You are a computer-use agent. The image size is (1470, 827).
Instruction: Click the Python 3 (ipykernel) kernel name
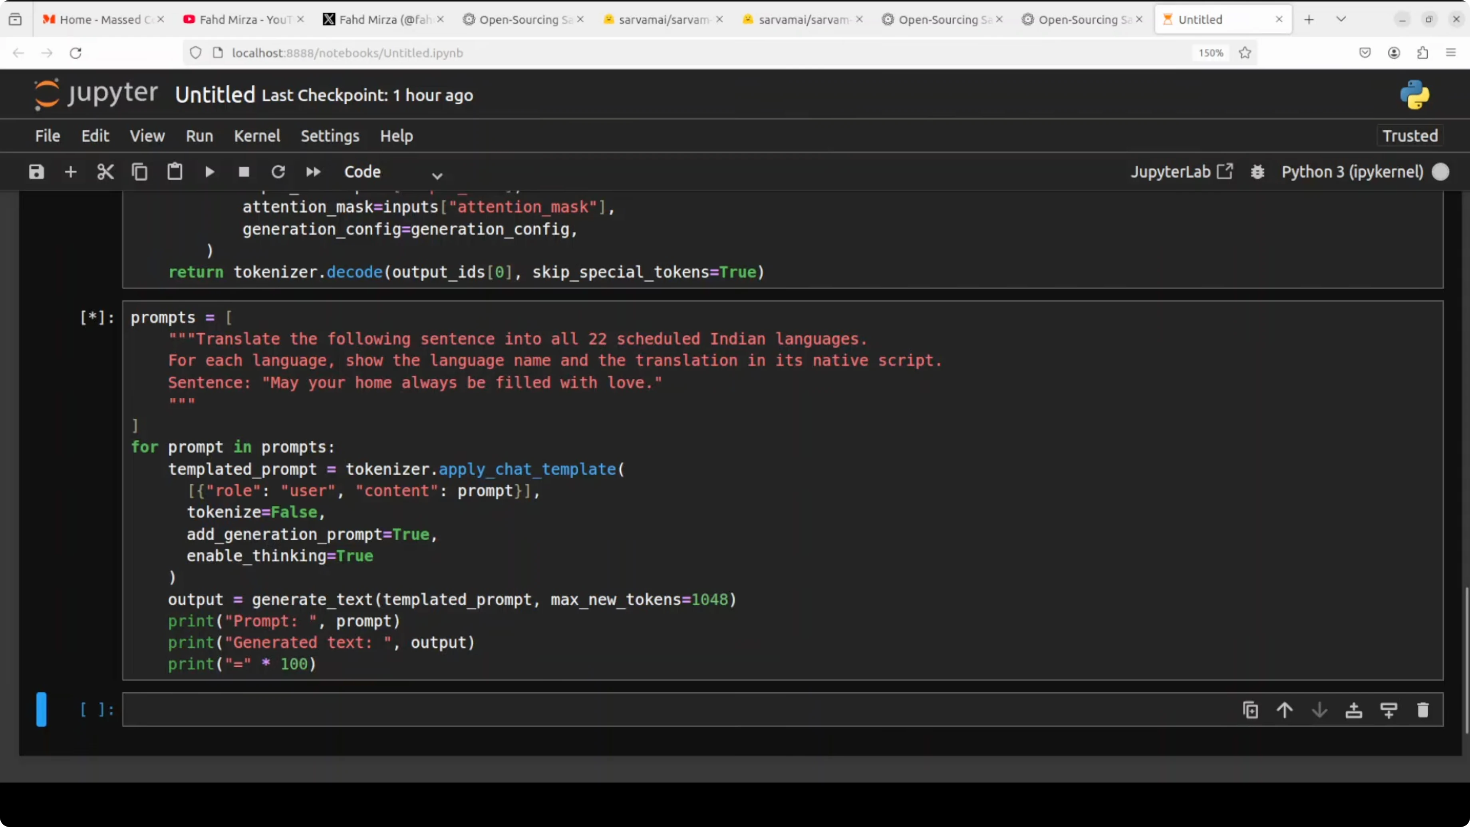pyautogui.click(x=1352, y=172)
